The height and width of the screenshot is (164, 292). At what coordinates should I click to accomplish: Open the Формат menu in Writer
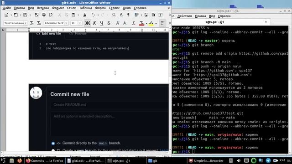[58, 8]
